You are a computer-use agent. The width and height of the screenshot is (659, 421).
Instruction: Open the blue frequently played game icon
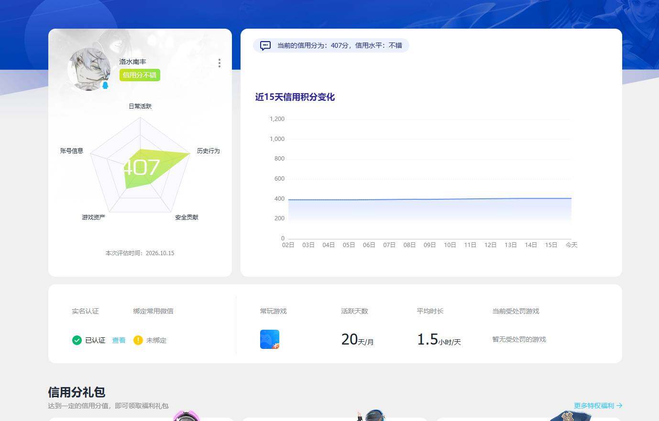pyautogui.click(x=270, y=339)
